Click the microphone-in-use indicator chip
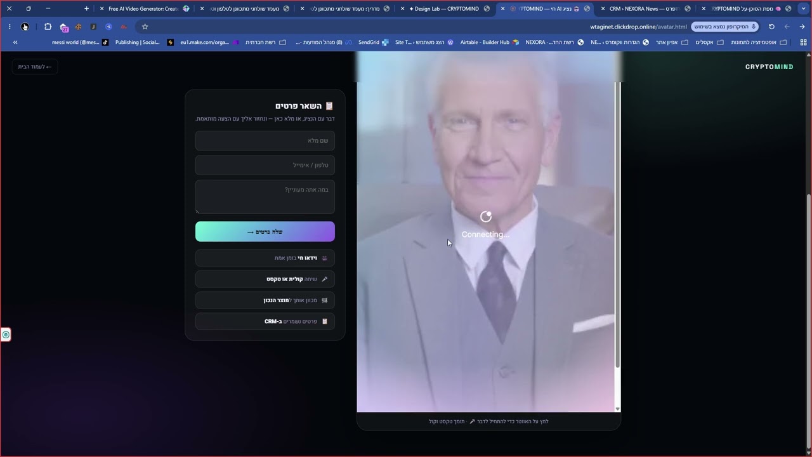The width and height of the screenshot is (812, 457). [725, 27]
